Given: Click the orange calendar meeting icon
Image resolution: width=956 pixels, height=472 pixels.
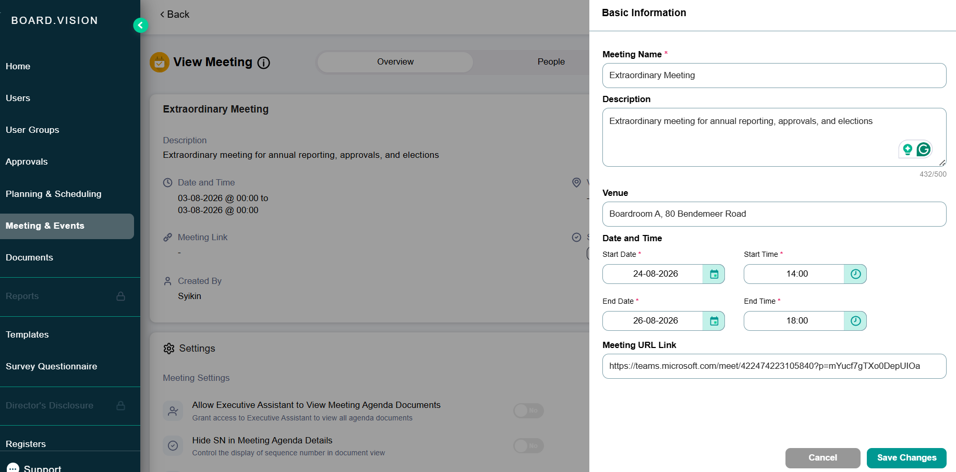Looking at the screenshot, I should [x=160, y=63].
